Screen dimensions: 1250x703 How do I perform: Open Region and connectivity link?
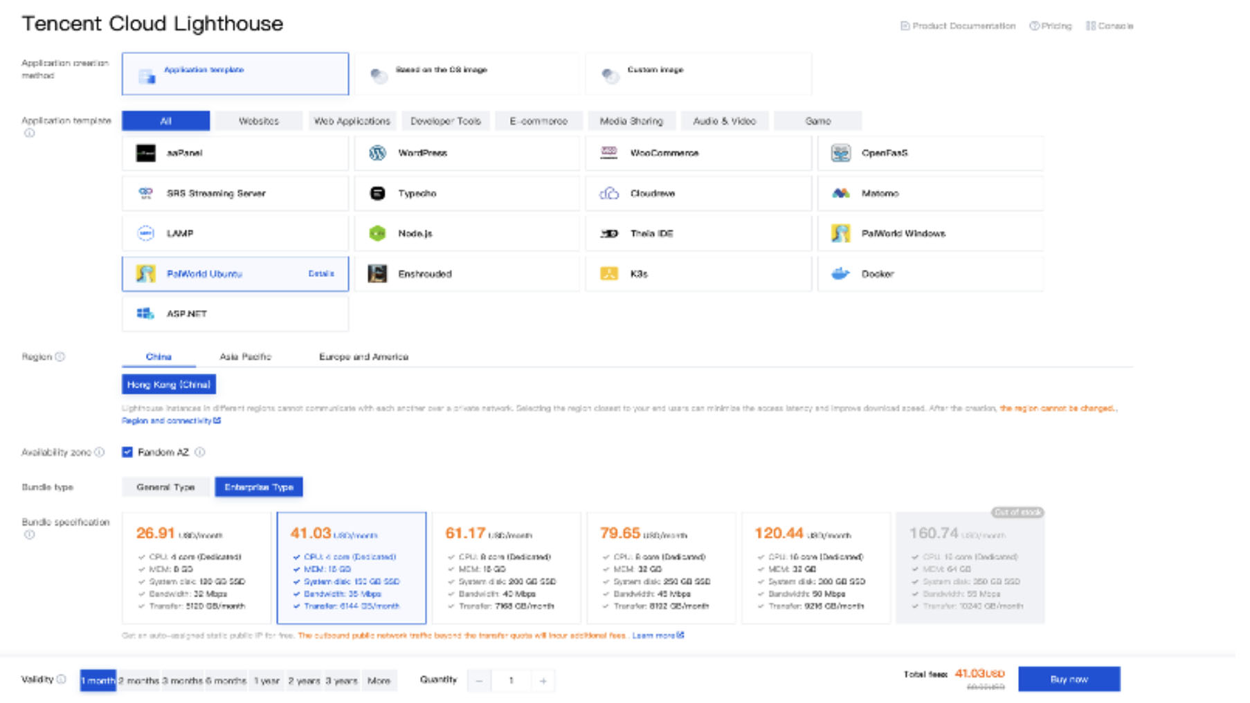tap(172, 421)
